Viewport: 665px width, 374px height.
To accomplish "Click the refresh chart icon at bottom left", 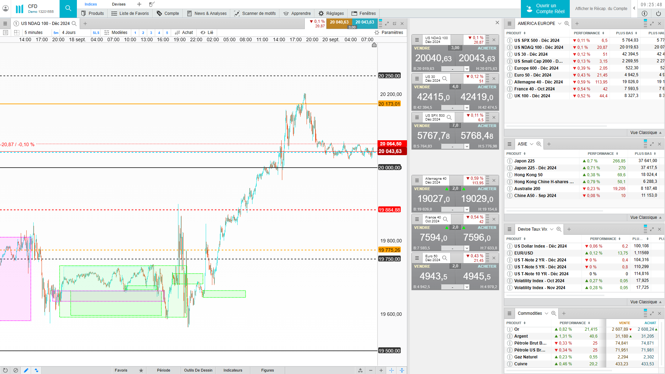I will [5, 370].
